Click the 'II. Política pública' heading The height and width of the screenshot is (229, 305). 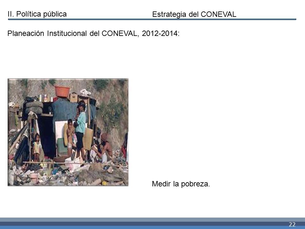click(x=37, y=14)
